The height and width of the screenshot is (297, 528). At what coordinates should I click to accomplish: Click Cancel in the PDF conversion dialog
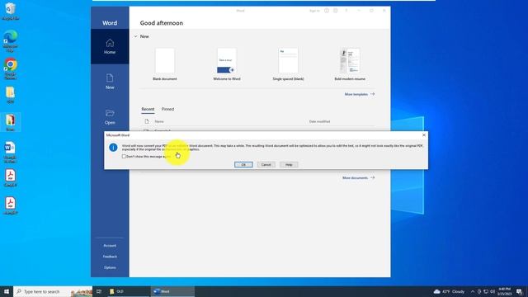pyautogui.click(x=266, y=165)
